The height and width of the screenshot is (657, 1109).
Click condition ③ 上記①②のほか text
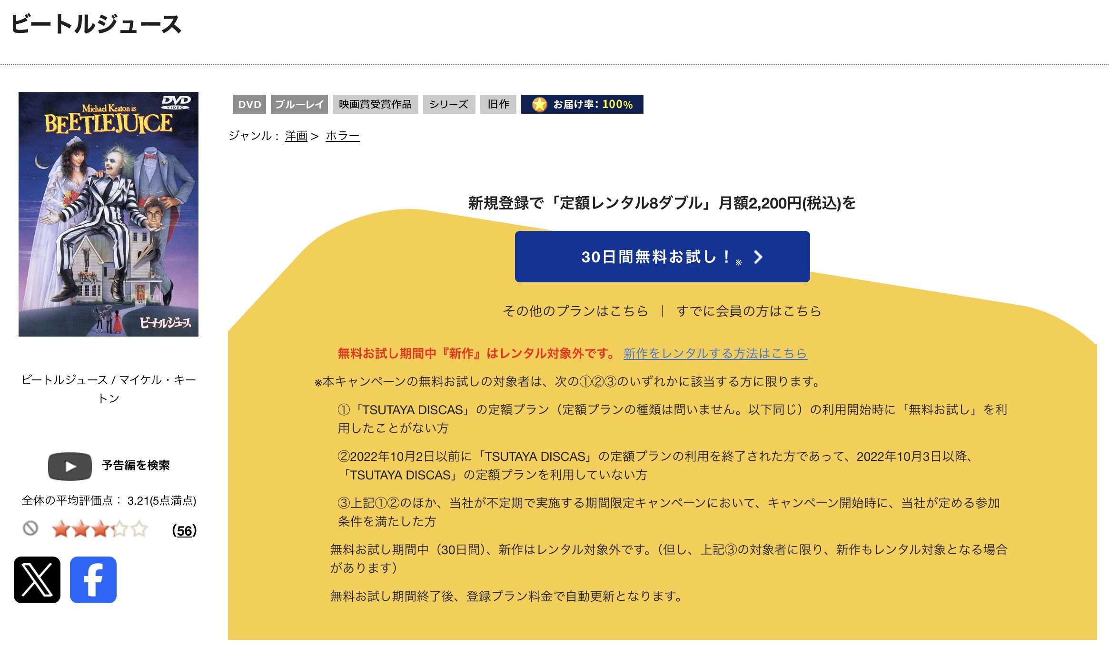point(669,512)
